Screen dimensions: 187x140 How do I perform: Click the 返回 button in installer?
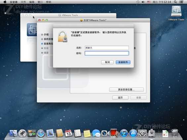pos(120,98)
